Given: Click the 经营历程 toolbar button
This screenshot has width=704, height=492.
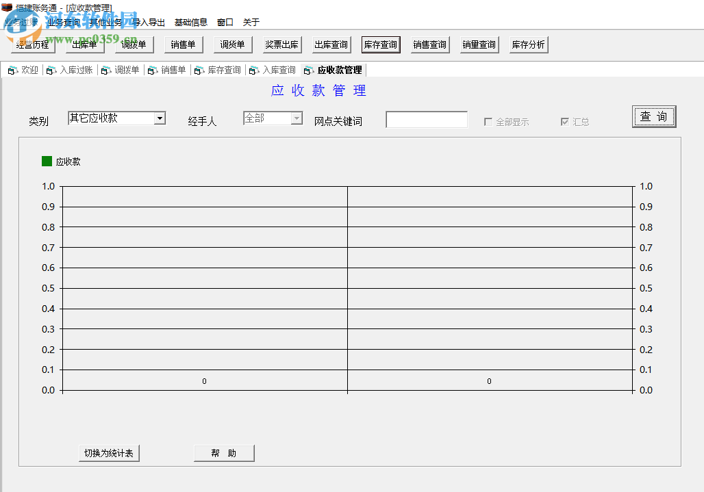Looking at the screenshot, I should coord(33,45).
